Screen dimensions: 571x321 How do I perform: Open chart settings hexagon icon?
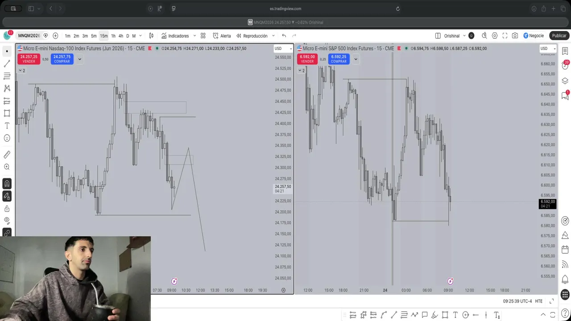pyautogui.click(x=495, y=36)
